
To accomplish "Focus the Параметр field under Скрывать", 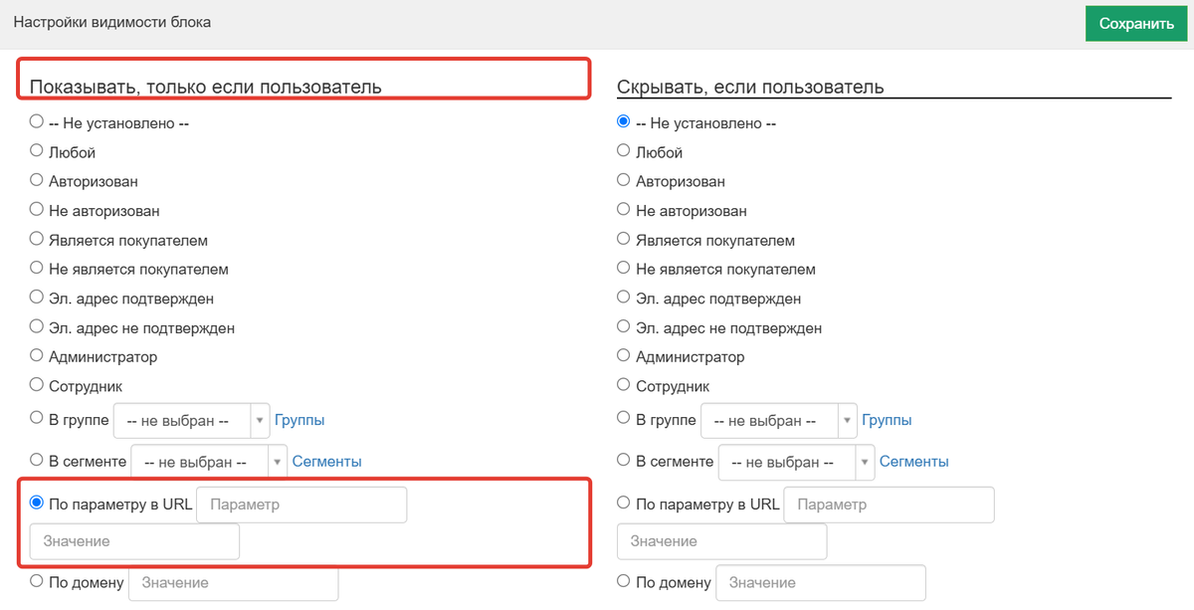I will pyautogui.click(x=890, y=505).
